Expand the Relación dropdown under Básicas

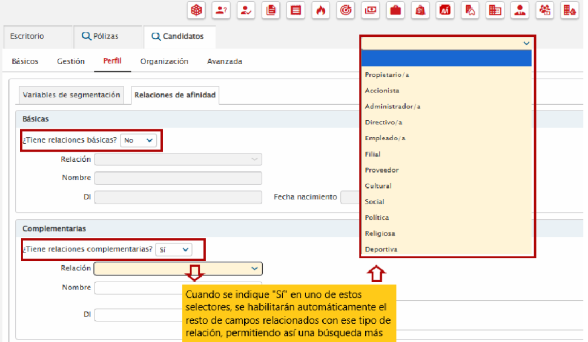coord(178,160)
